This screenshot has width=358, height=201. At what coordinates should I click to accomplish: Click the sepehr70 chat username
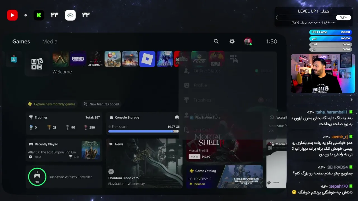point(338,186)
